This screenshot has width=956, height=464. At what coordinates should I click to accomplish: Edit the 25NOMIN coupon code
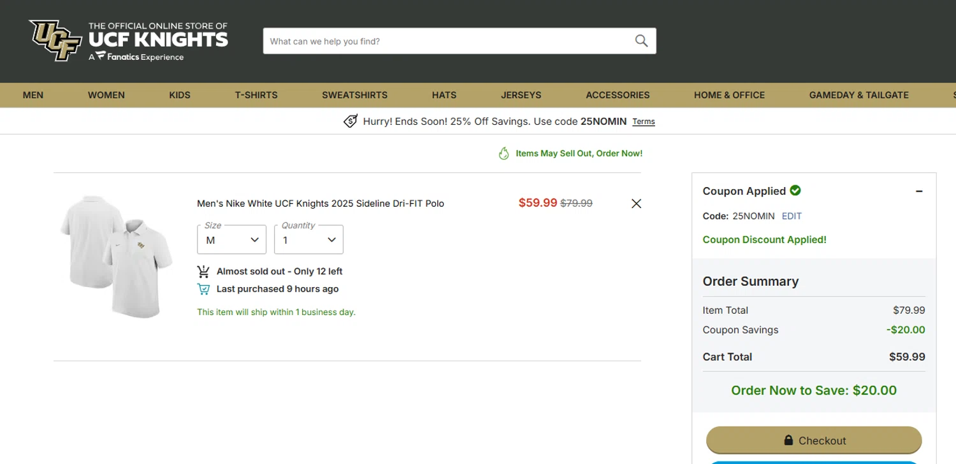click(x=792, y=216)
